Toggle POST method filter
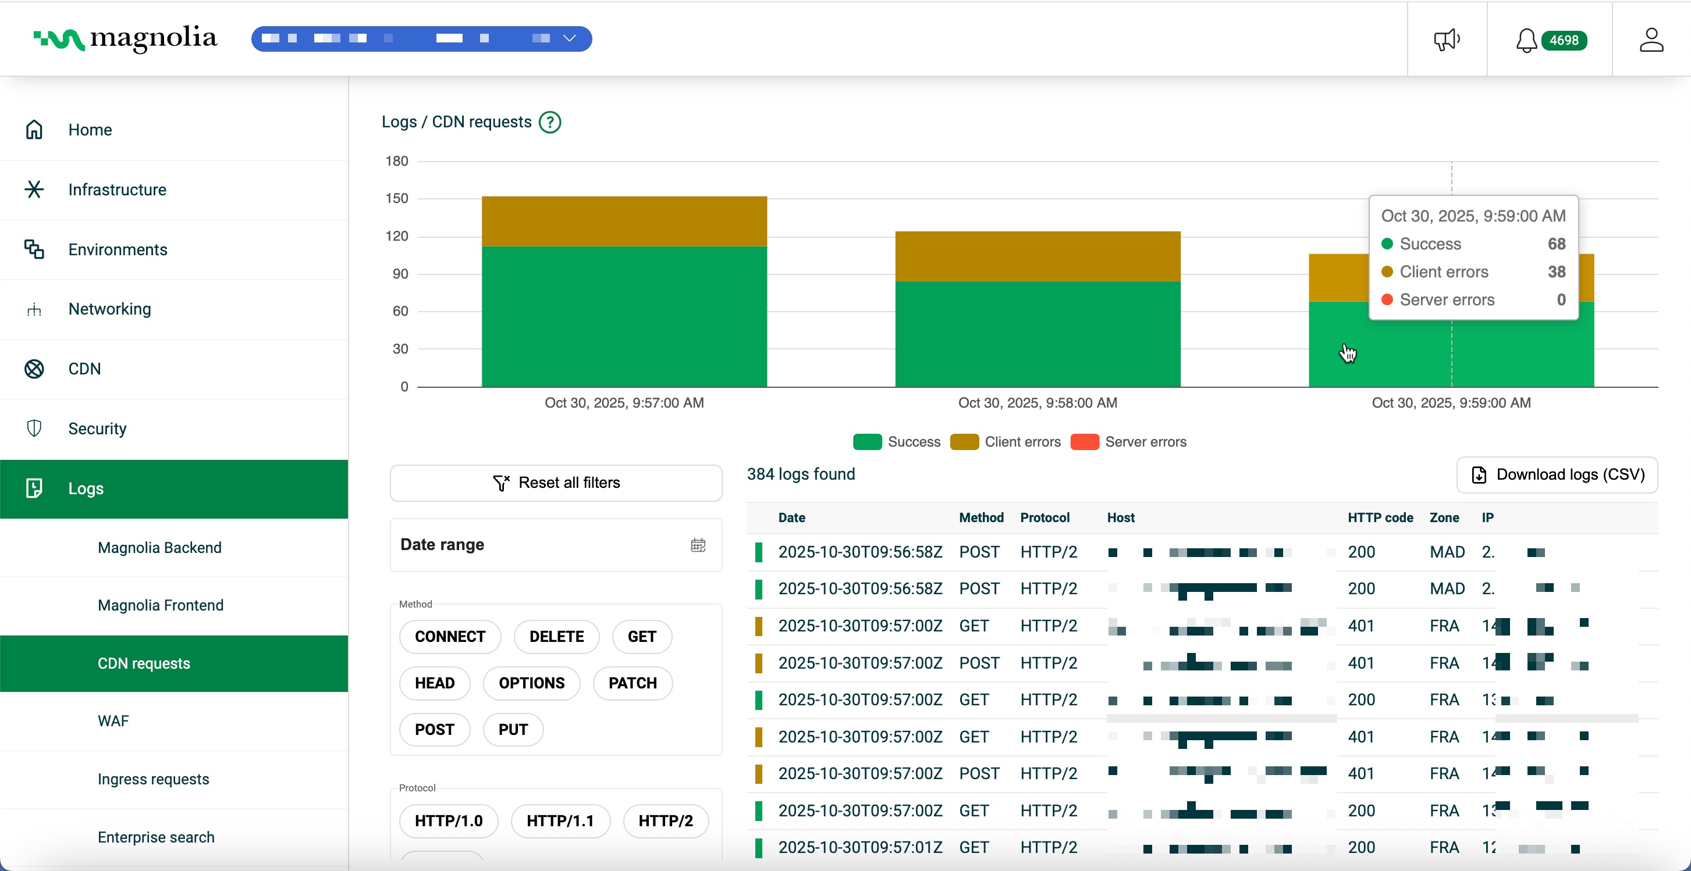This screenshot has height=871, width=1691. (x=435, y=730)
